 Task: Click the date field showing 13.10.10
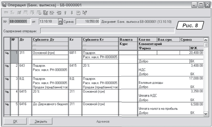click(x=48, y=22)
